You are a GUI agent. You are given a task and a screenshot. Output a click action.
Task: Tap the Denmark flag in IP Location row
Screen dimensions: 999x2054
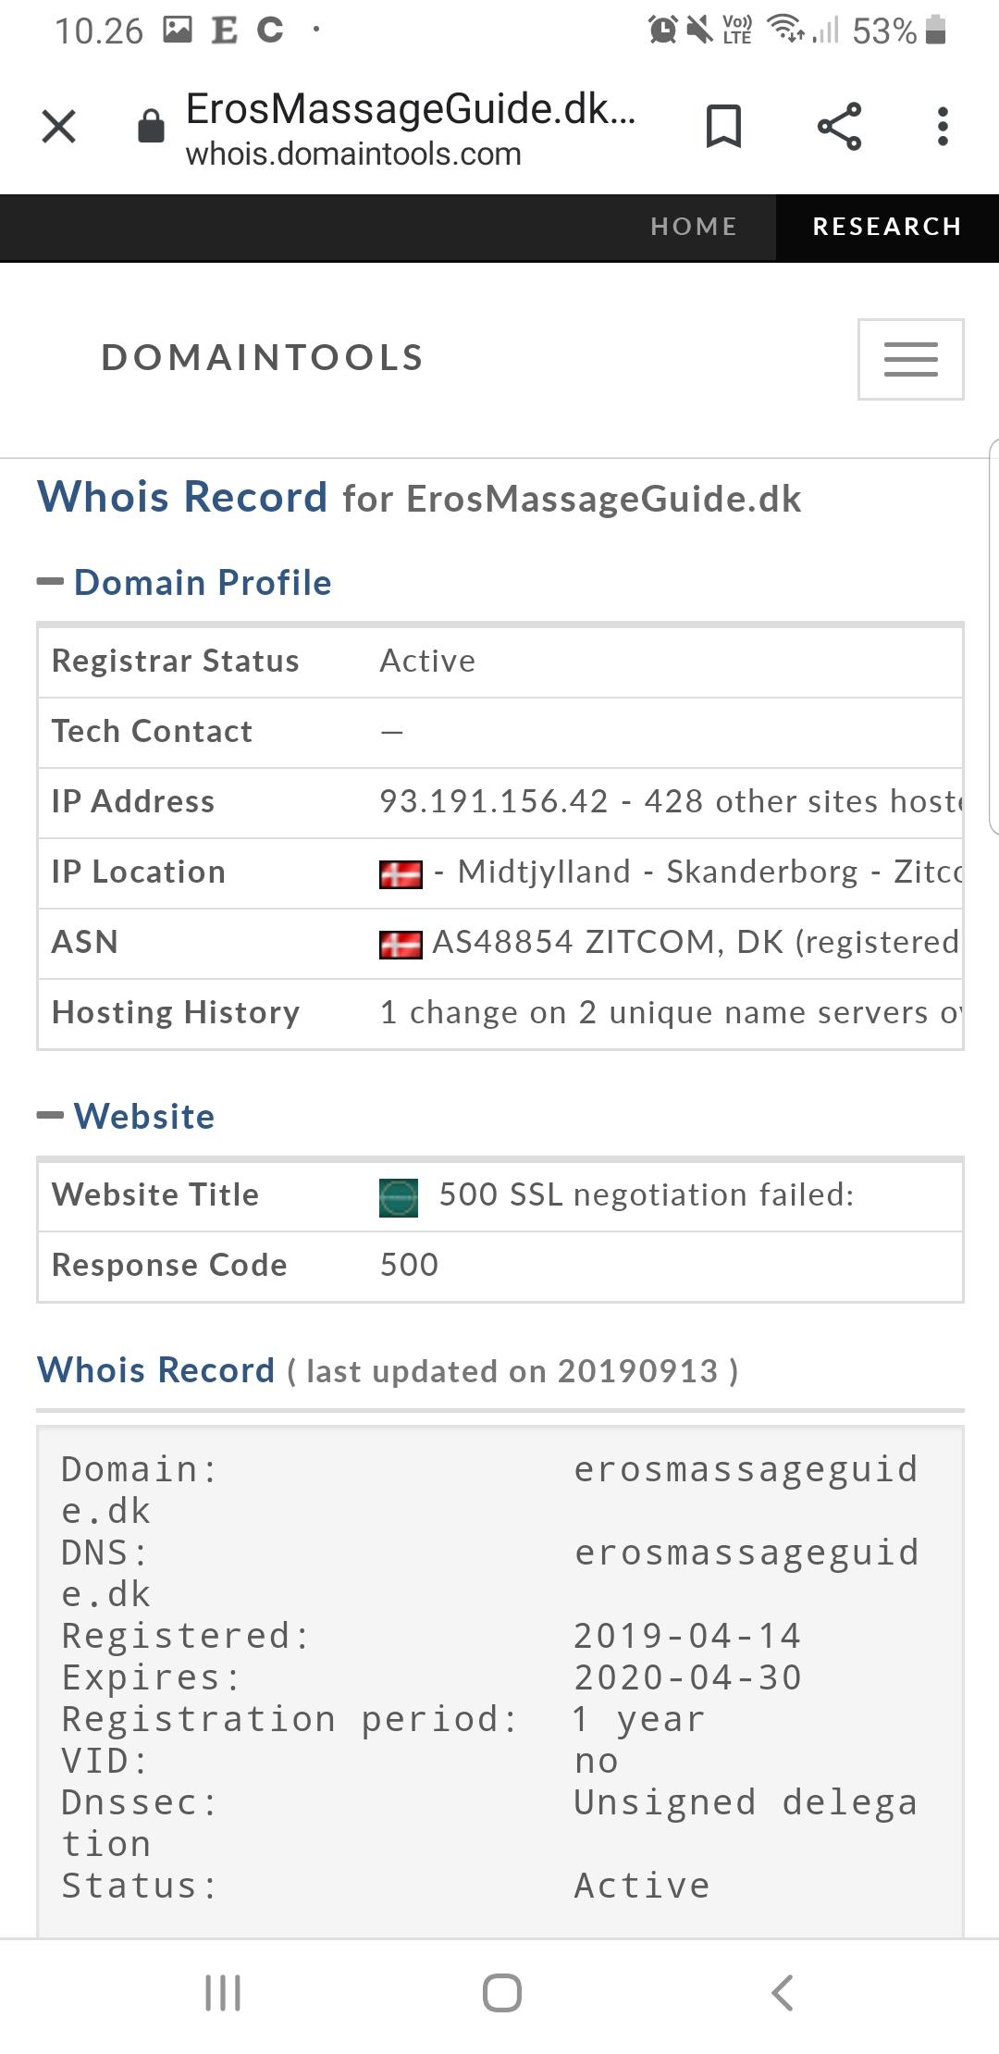pos(401,873)
